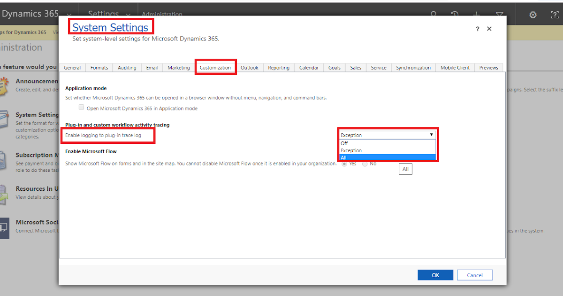Click the search magnifier icon

tap(434, 14)
